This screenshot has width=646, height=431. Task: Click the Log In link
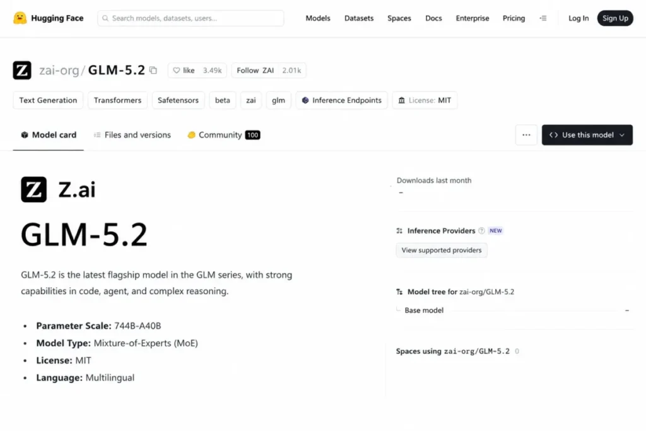coord(578,18)
